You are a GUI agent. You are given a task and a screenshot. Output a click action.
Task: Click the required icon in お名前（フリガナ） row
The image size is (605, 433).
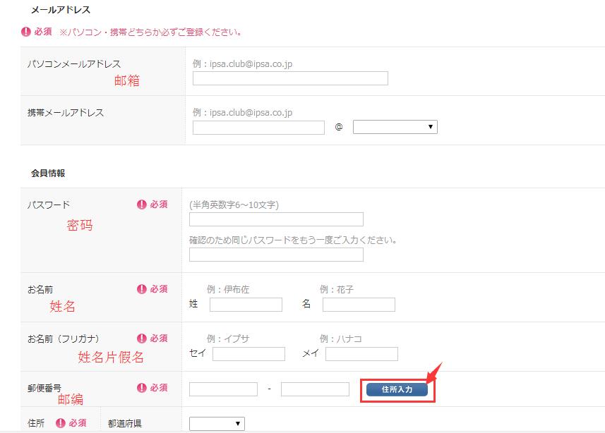pyautogui.click(x=141, y=339)
